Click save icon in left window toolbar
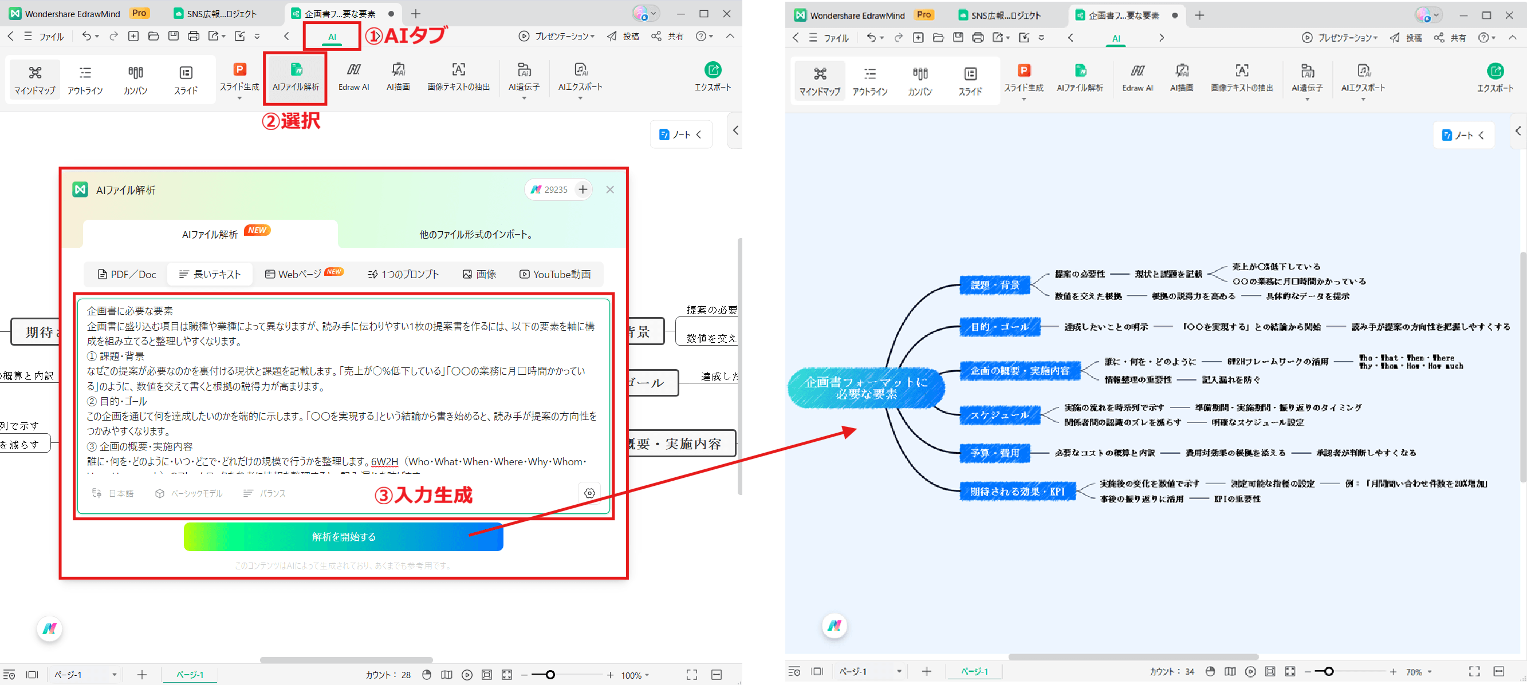 (173, 36)
